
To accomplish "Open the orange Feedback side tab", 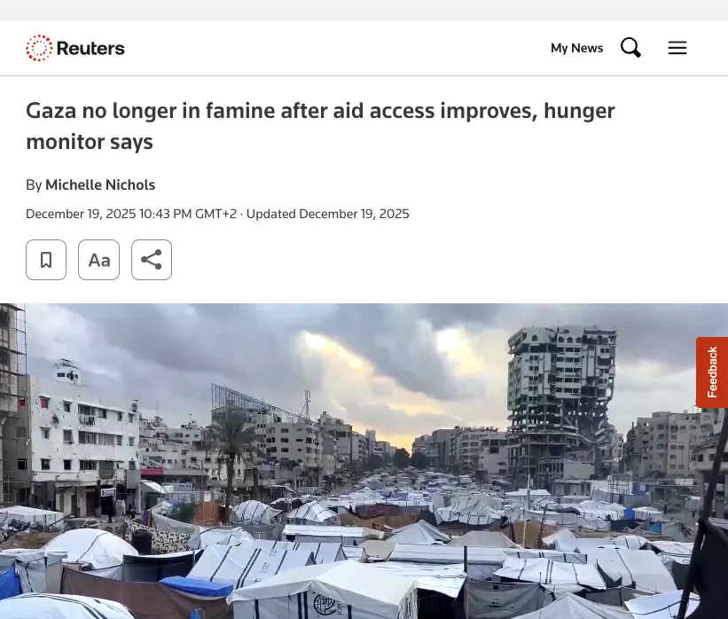I will pos(712,372).
